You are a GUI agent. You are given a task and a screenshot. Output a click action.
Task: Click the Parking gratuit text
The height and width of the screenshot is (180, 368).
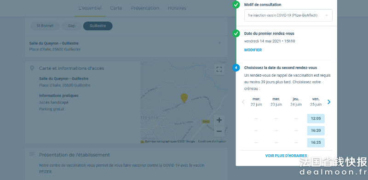[x=52, y=109]
